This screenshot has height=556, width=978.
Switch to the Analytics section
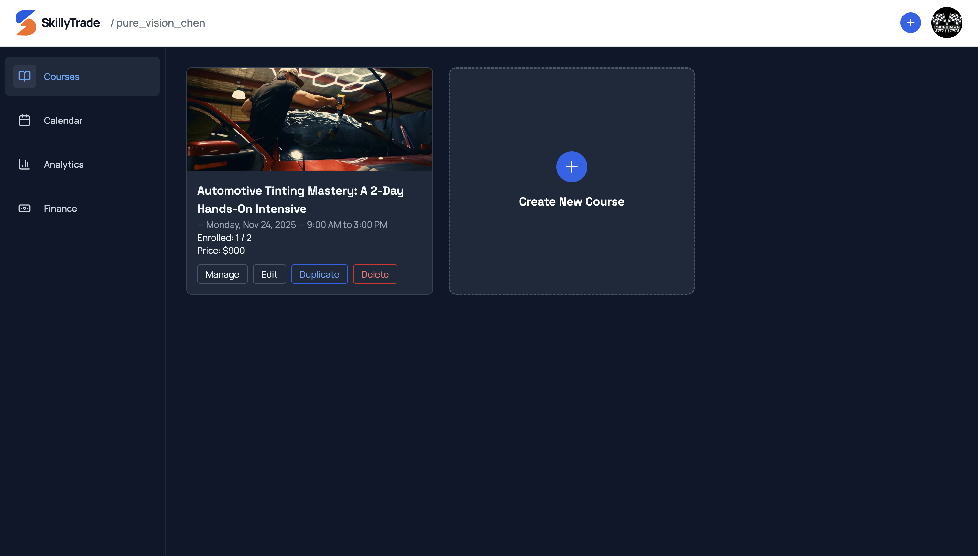tap(63, 164)
